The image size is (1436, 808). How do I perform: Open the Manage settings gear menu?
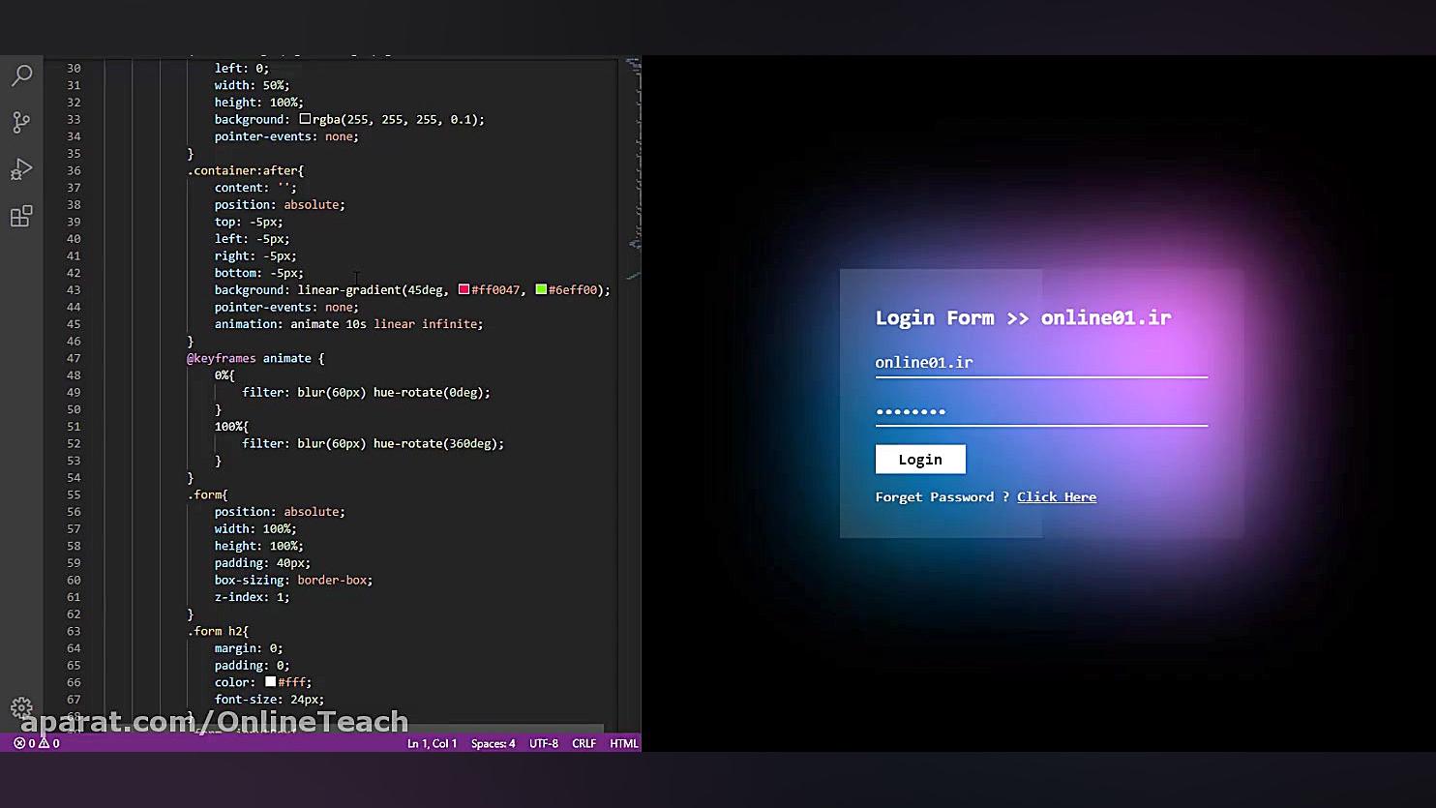22,708
